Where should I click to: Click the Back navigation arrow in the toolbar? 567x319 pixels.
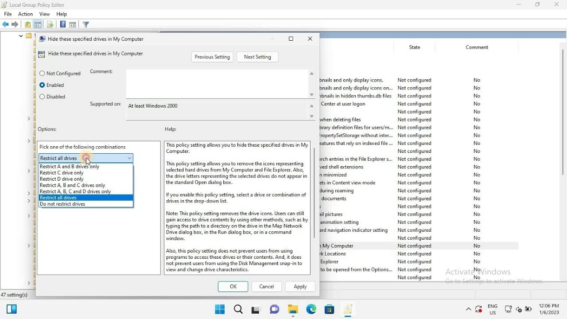(5, 24)
